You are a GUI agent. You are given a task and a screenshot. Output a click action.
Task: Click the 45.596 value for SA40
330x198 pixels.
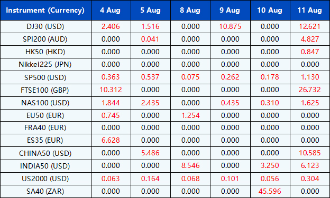click(270, 191)
